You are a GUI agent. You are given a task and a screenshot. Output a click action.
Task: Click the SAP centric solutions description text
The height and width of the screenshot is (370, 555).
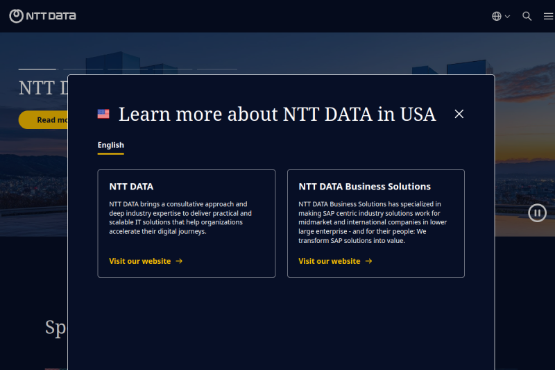pos(373,222)
